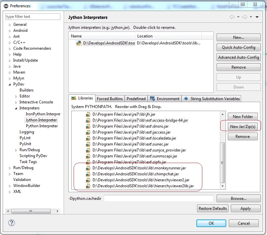
Task: Select Scripting PyDev tree item
Action: [33, 156]
